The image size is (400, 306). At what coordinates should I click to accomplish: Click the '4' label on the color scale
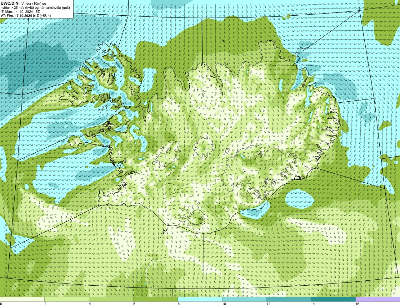pyautogui.click(x=90, y=304)
